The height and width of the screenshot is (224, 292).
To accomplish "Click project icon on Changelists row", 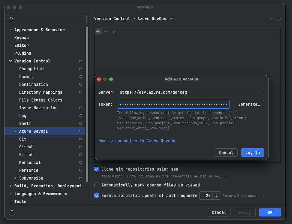I will [80, 69].
